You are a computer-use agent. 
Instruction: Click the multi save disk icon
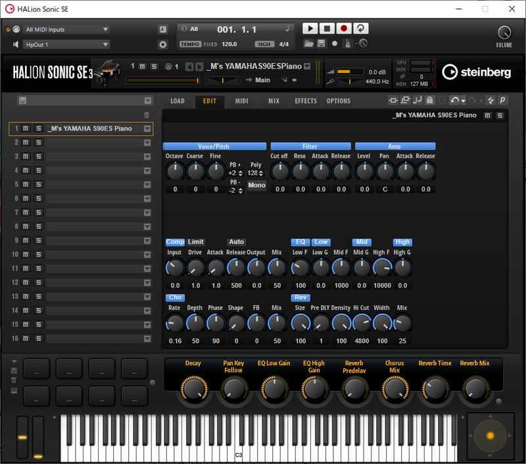click(22, 101)
